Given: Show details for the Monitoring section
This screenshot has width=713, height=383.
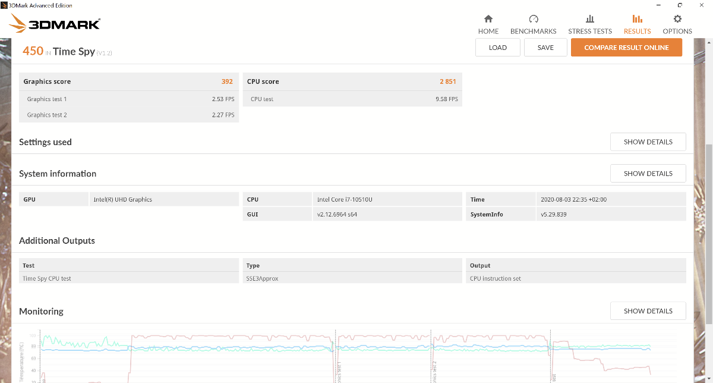Looking at the screenshot, I should (648, 311).
